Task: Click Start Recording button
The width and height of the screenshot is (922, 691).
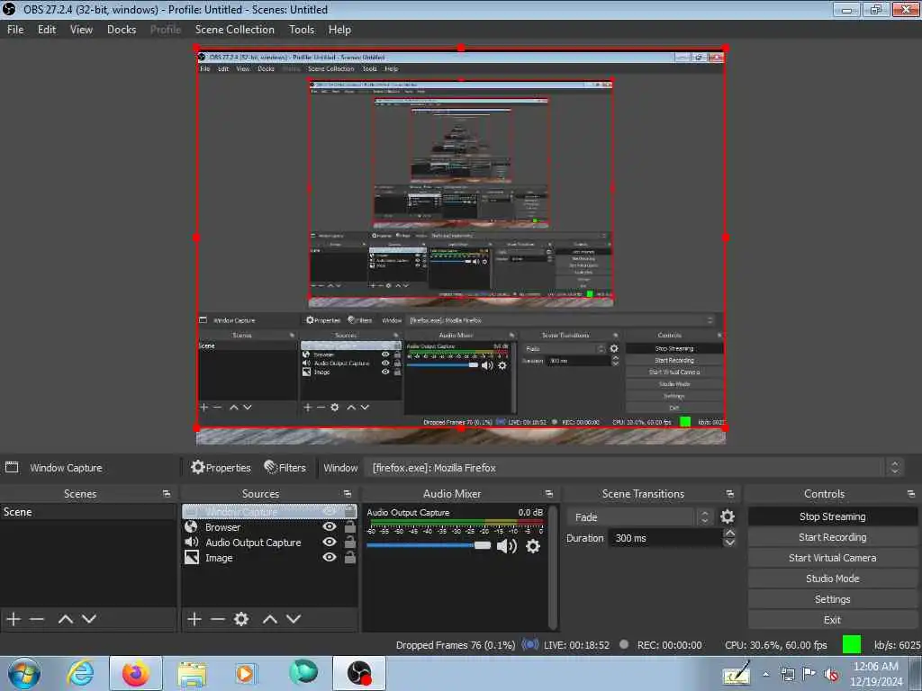Action: pos(832,537)
